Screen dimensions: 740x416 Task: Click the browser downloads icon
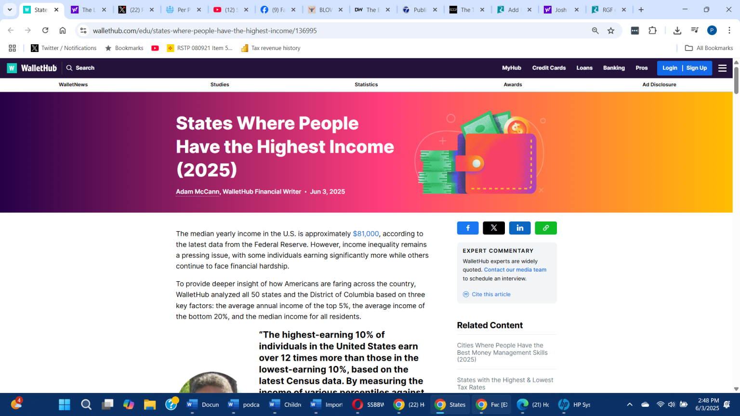click(677, 30)
